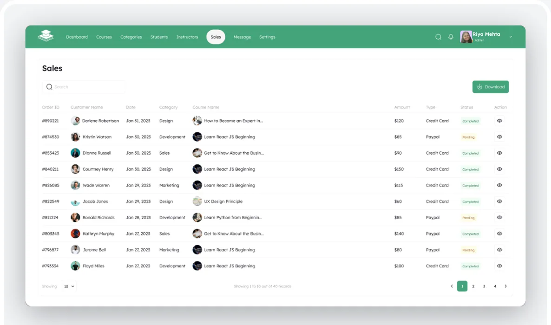
Task: Go to next page arrow
Action: click(505, 286)
